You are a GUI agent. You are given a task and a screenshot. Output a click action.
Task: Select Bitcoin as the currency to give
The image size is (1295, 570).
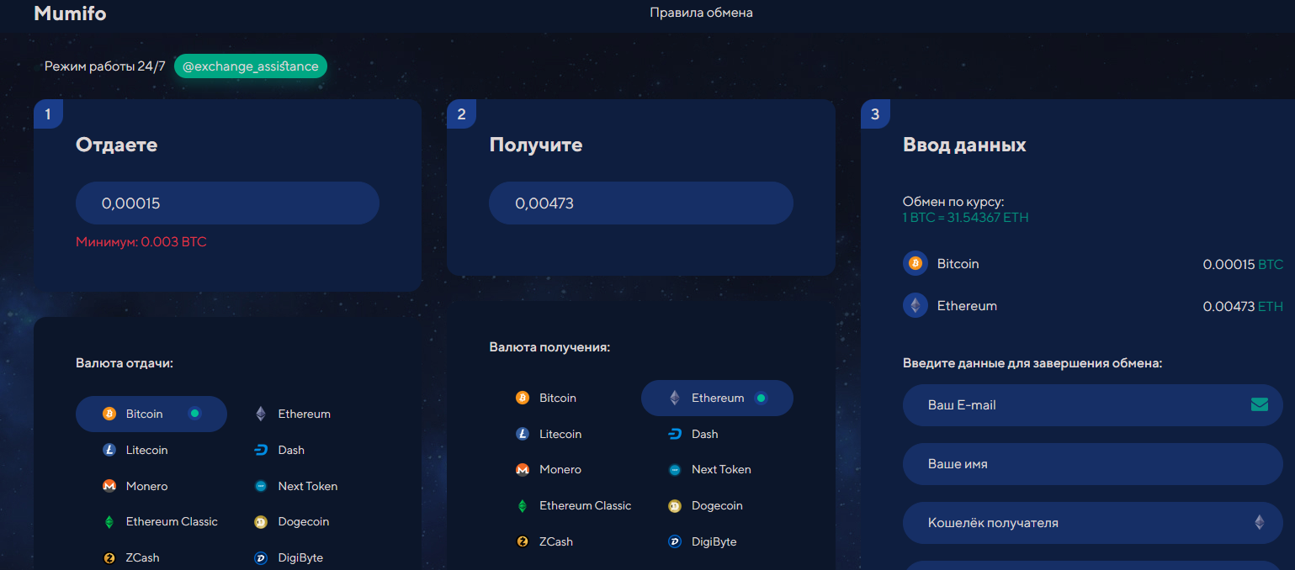[x=151, y=414]
